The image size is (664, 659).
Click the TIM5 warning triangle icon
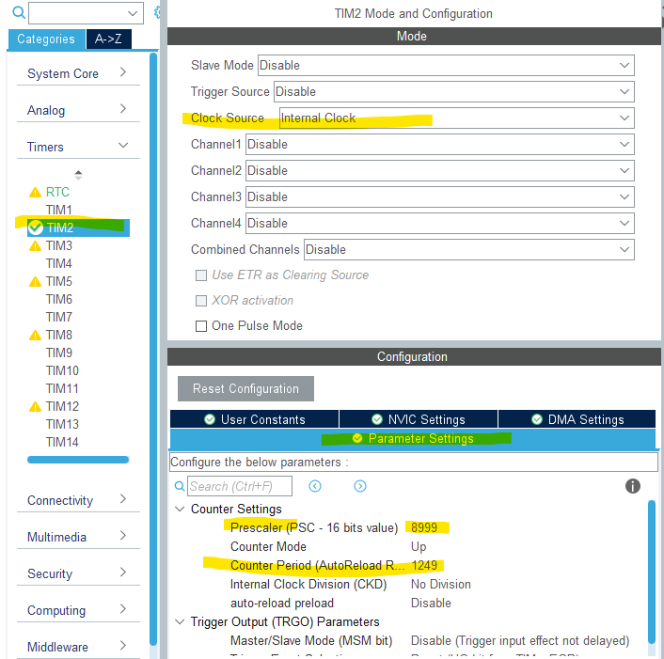coord(35,281)
